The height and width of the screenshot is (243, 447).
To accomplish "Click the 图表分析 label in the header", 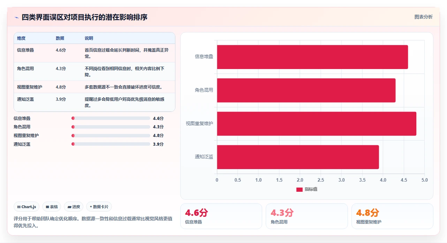I will click(x=423, y=17).
